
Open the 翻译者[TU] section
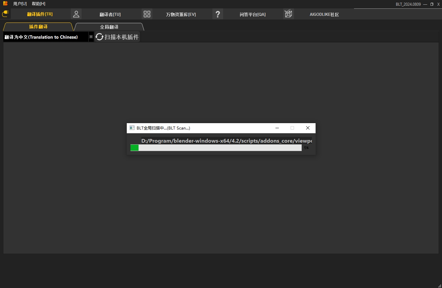pyautogui.click(x=110, y=14)
